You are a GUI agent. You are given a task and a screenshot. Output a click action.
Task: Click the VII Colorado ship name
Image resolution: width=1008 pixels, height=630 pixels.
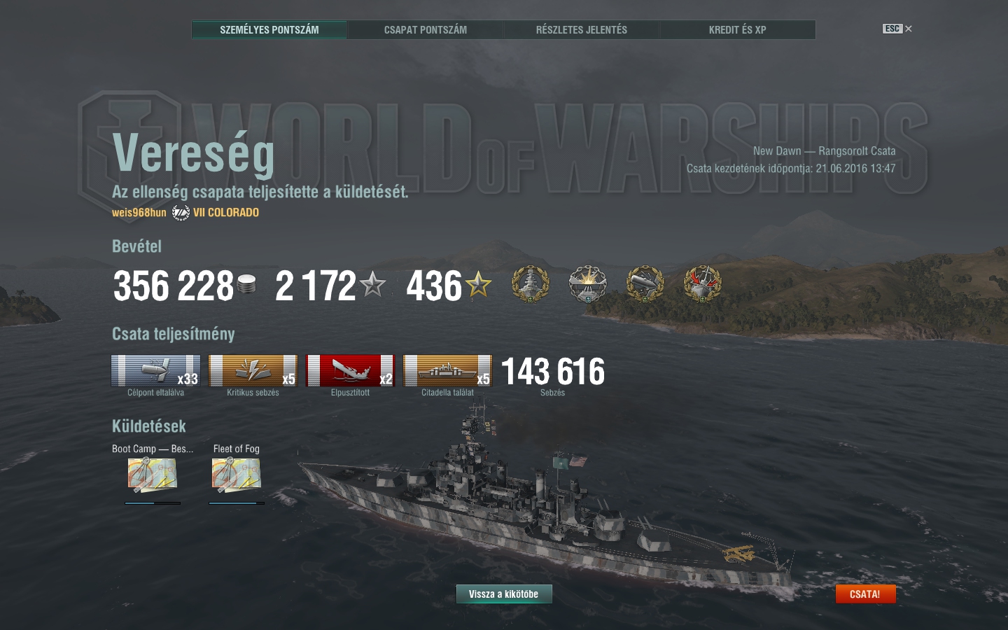click(x=226, y=212)
